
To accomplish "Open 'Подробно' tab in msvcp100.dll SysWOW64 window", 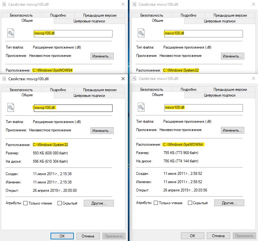I will click(x=58, y=15).
